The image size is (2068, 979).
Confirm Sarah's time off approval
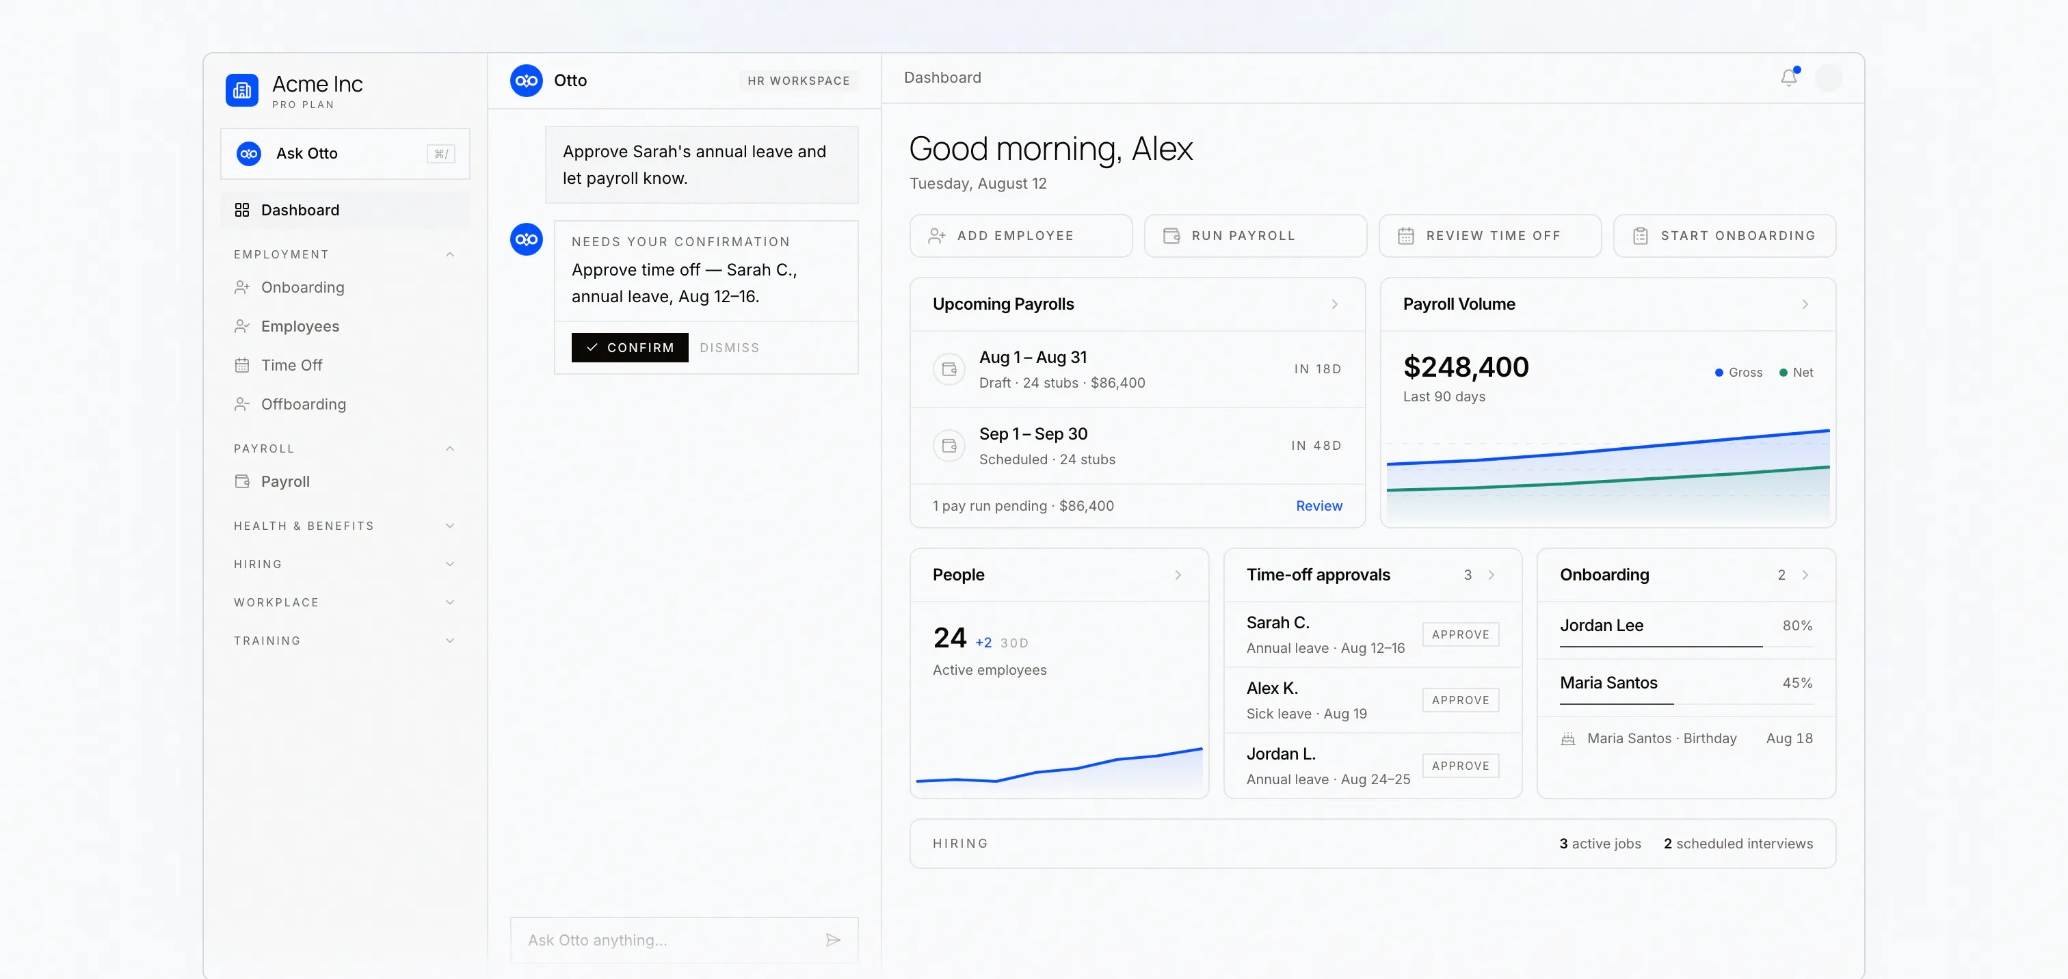(629, 347)
